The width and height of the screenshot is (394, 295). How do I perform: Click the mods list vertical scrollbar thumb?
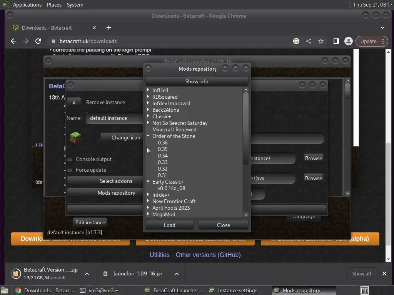(x=246, y=128)
